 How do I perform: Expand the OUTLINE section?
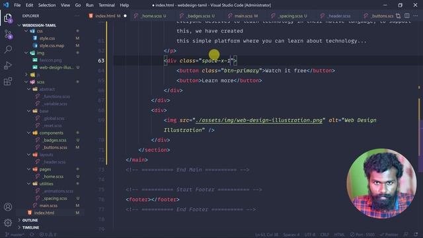[x=30, y=220]
